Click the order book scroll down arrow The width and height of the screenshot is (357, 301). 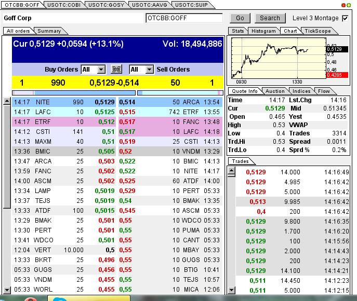click(7, 290)
